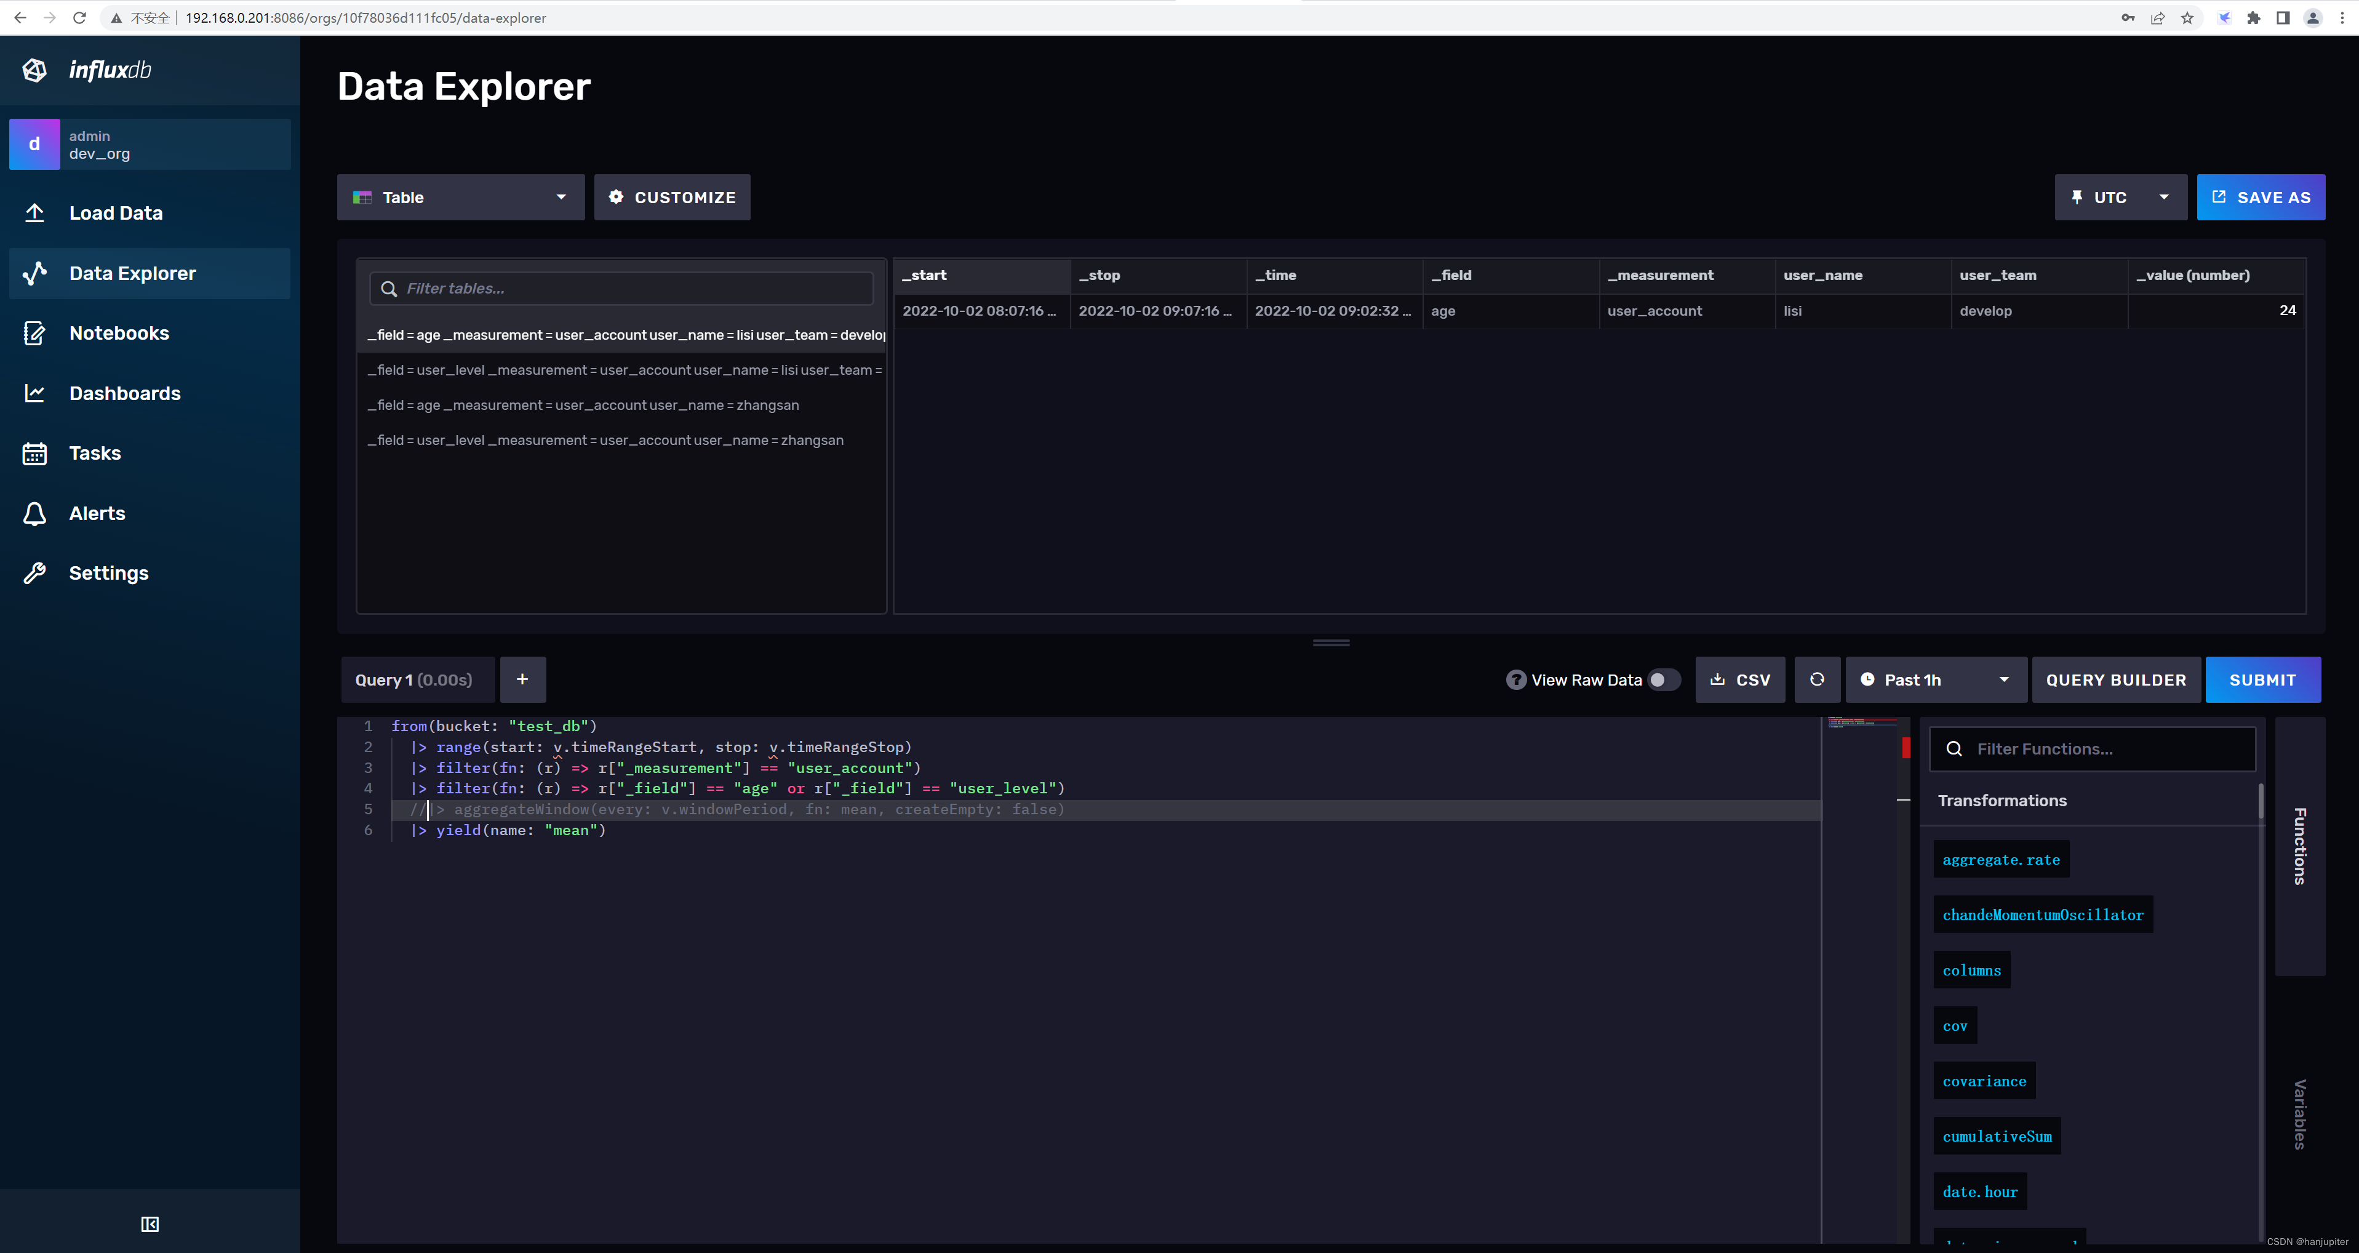Click the _stop column header
Screen dimensions: 2359x1253
1159,276
